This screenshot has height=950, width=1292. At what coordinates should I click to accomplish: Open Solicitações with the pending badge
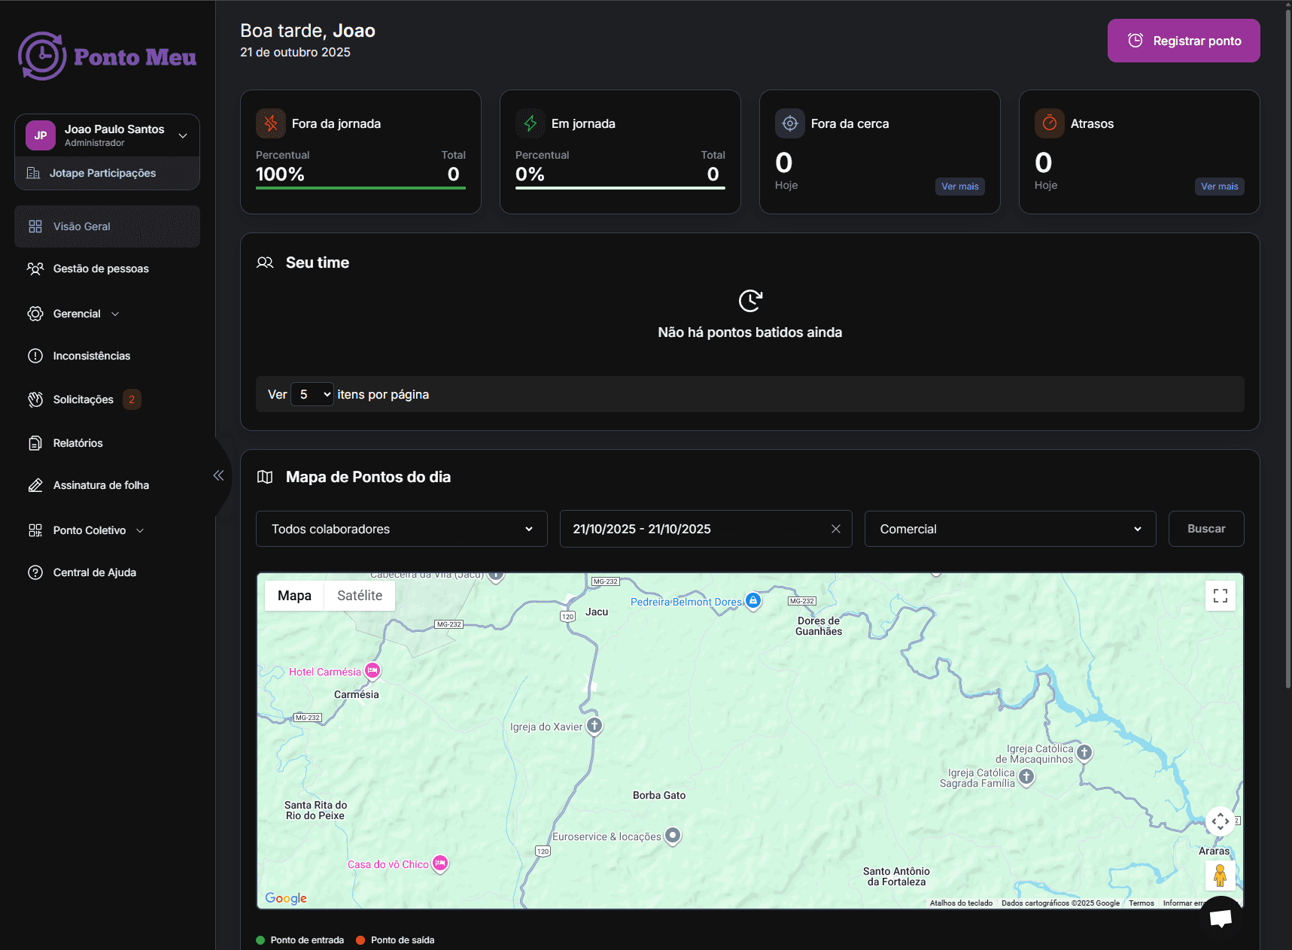pos(83,399)
